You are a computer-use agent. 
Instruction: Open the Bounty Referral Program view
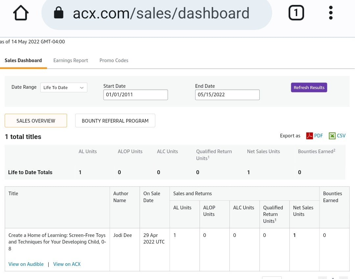click(x=115, y=121)
